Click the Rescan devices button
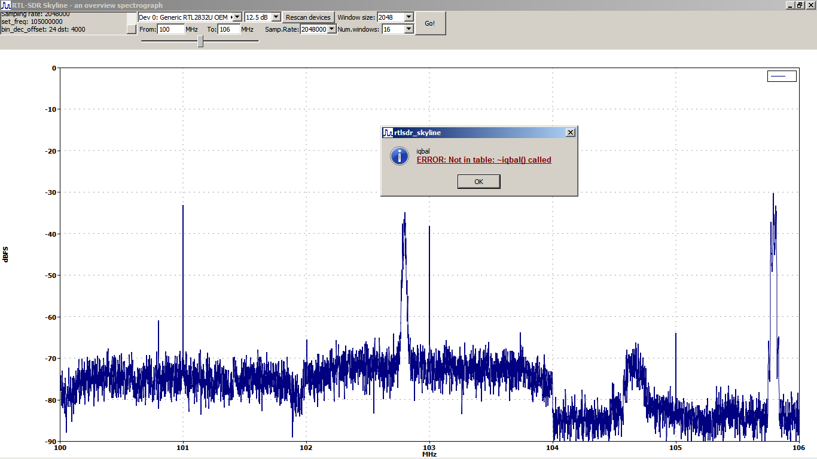 tap(308, 17)
